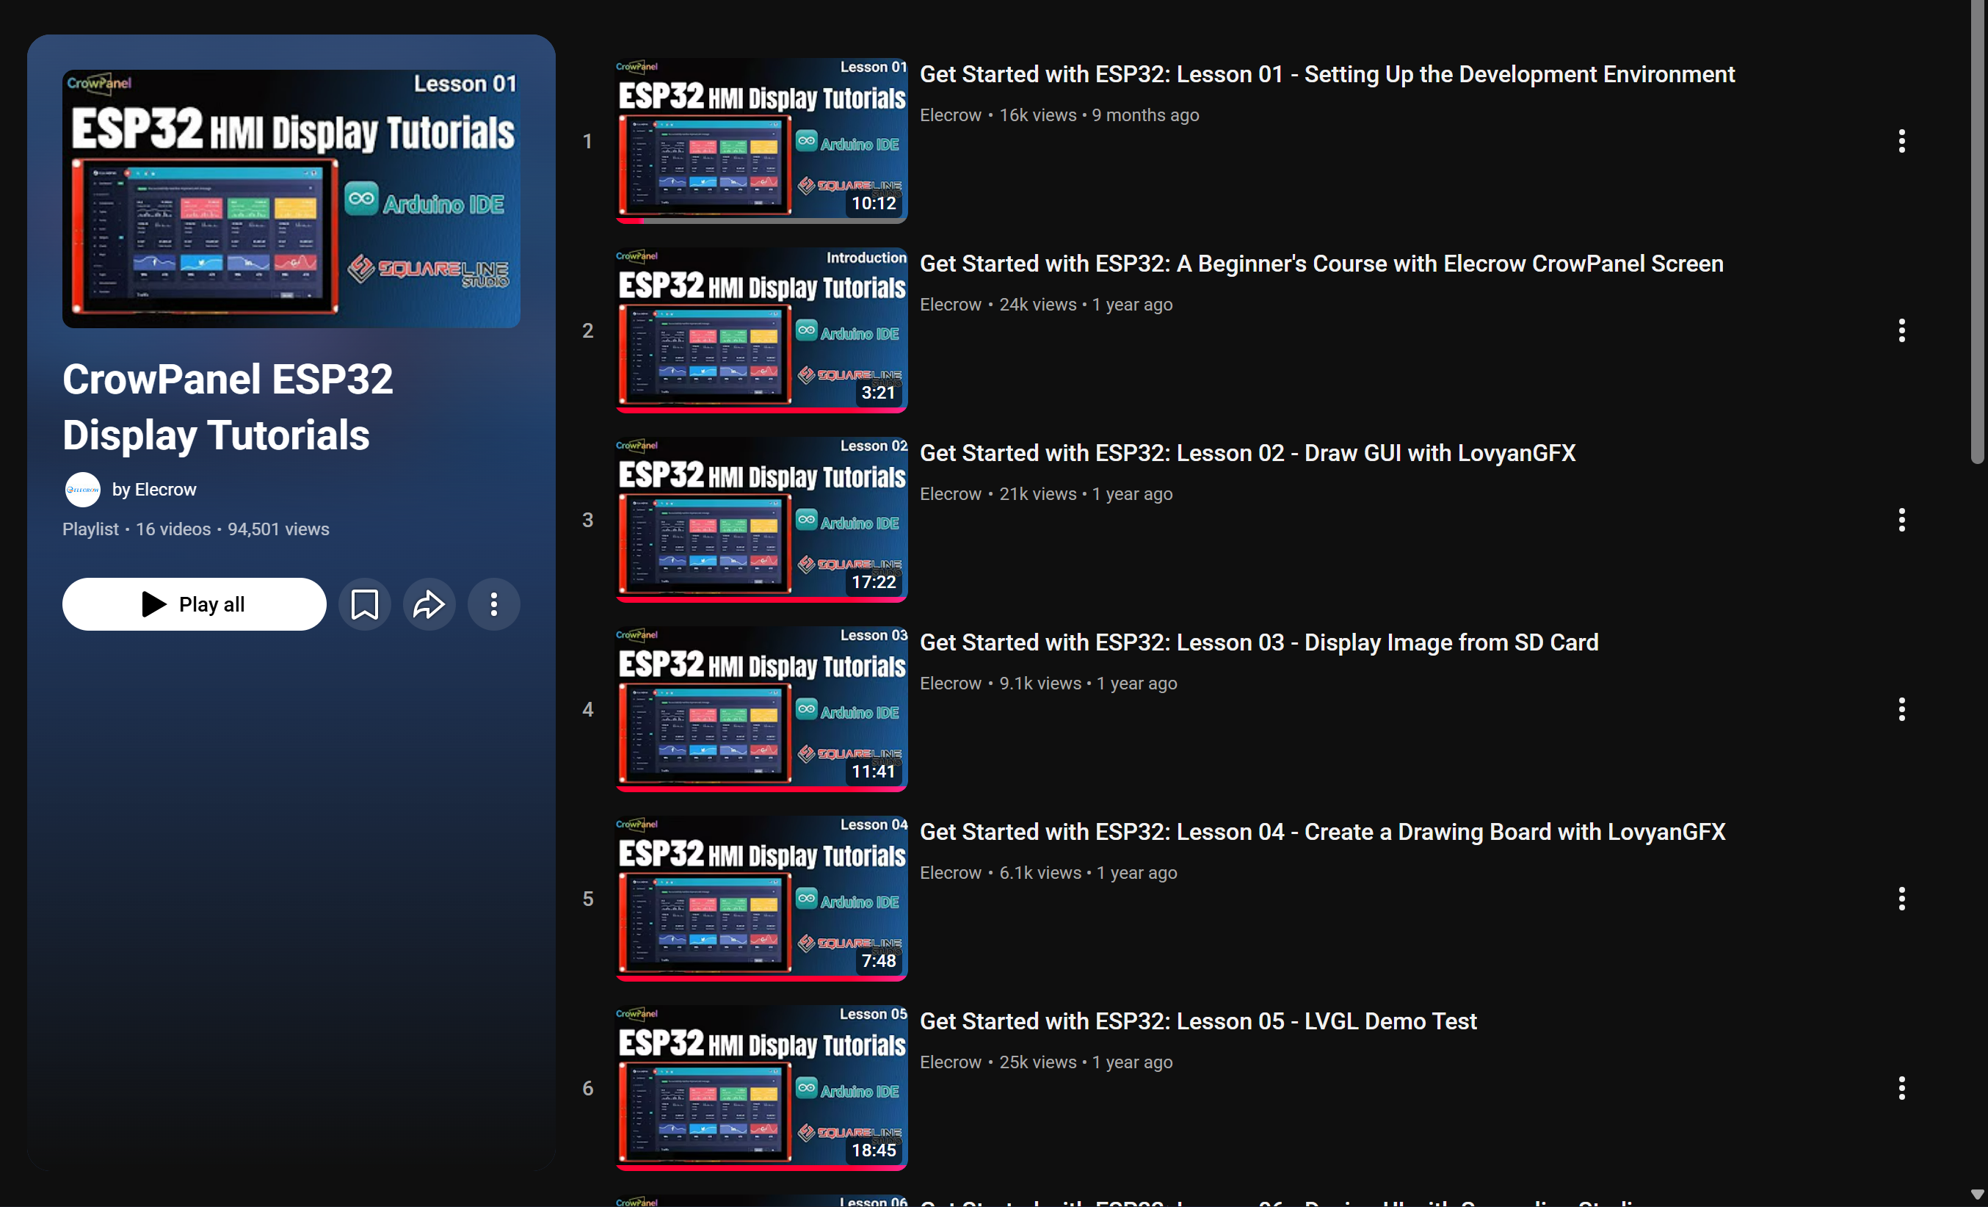Image resolution: width=1988 pixels, height=1207 pixels.
Task: Play the Lesson 04 thumbnail showing 7:48
Action: click(761, 898)
